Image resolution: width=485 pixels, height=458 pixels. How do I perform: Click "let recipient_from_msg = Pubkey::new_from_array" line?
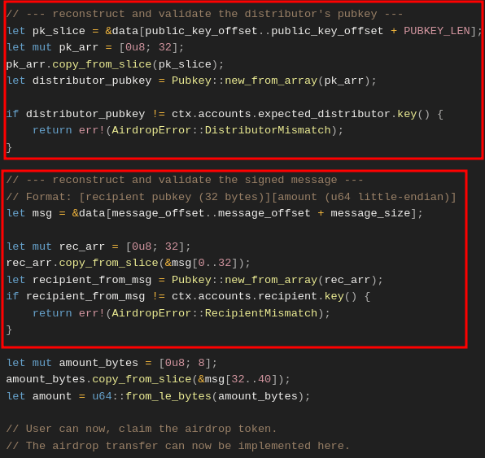coord(194,280)
